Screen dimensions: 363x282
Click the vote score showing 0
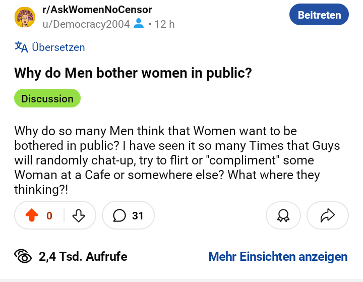tap(49, 216)
